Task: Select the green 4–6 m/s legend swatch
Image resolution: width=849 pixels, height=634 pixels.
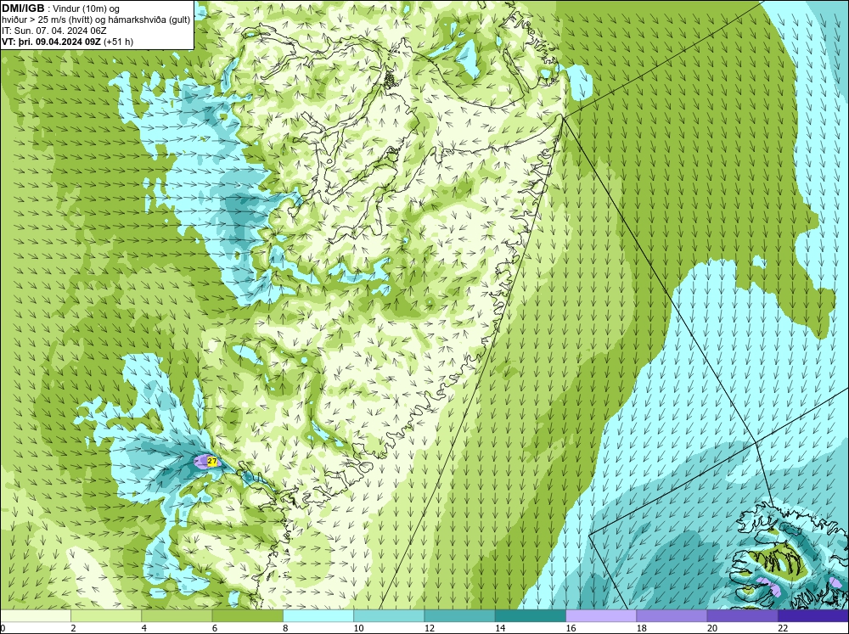Action: (177, 616)
